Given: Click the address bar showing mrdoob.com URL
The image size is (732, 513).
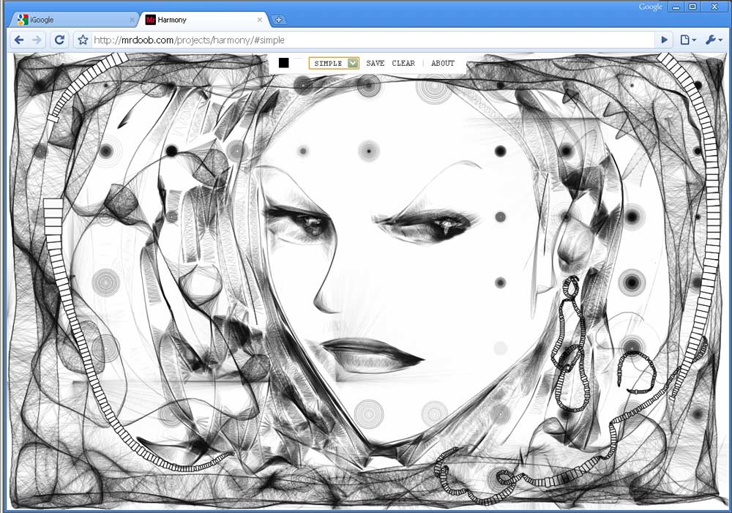Looking at the screenshot, I should click(366, 40).
